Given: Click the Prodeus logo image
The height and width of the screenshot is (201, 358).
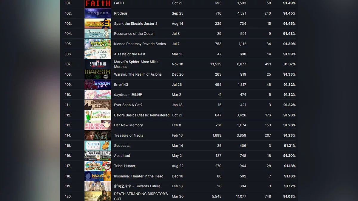Looking at the screenshot, I should click(98, 13).
